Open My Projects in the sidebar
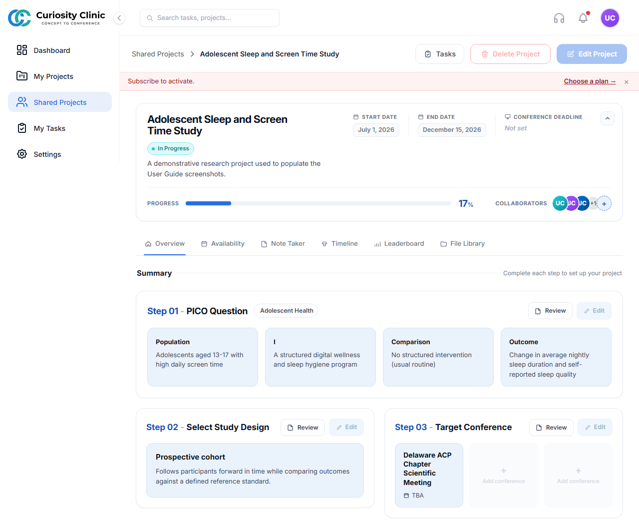Screen dimensions: 639x530 point(60,76)
